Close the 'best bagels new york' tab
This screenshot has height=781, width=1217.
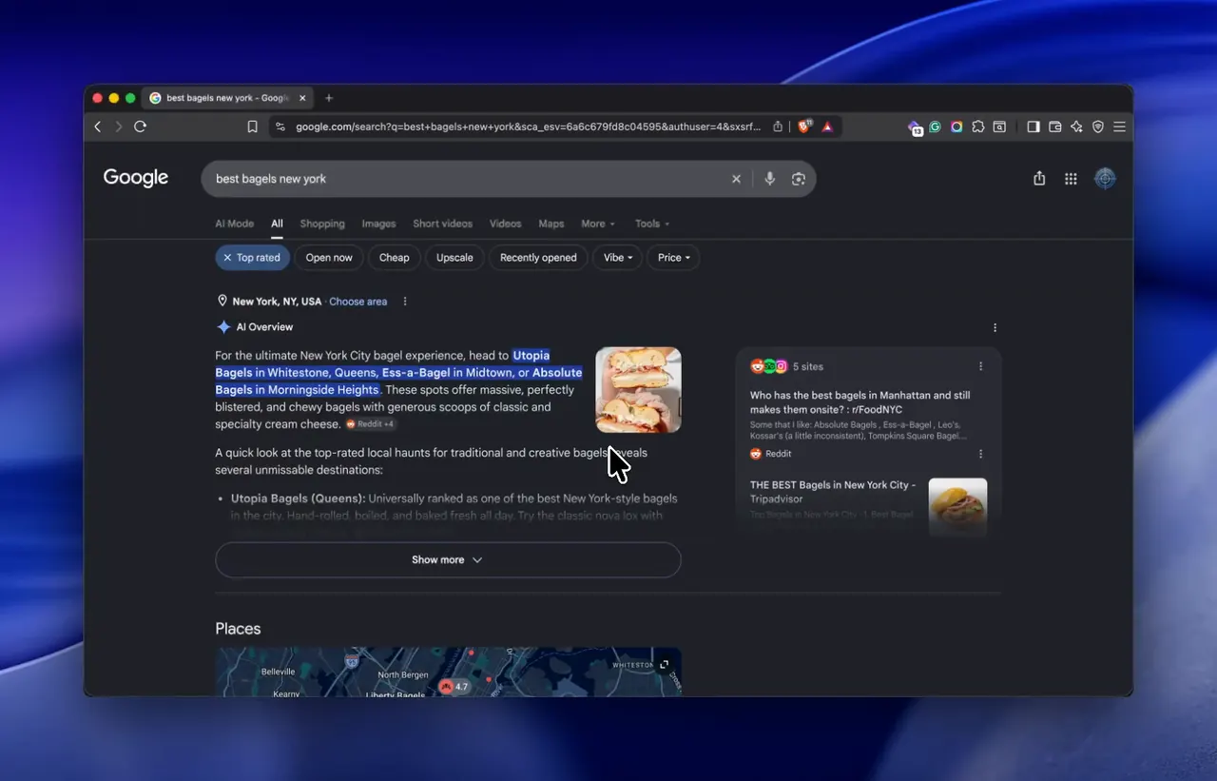pyautogui.click(x=302, y=98)
